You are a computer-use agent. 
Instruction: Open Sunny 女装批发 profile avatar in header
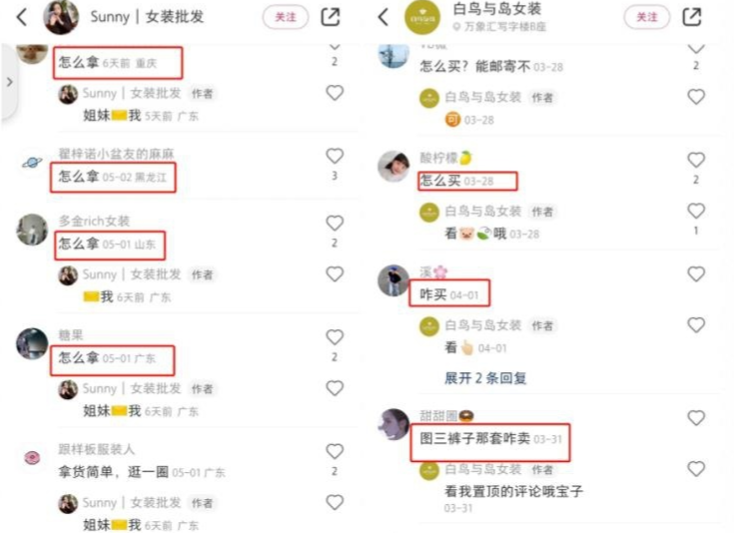[61, 17]
